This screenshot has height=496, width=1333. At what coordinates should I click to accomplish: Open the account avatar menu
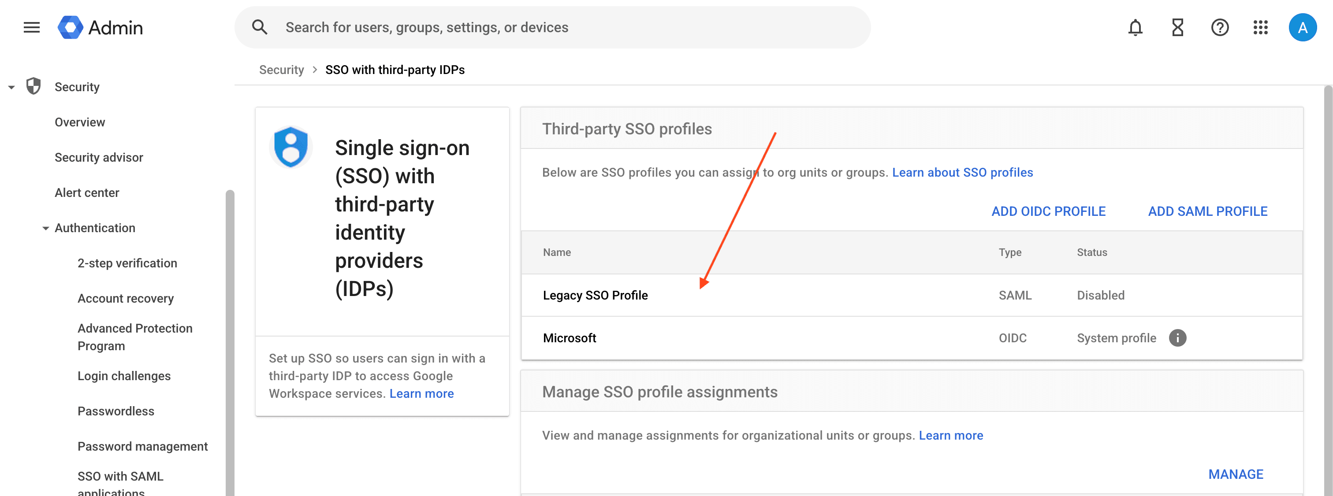[x=1303, y=27]
